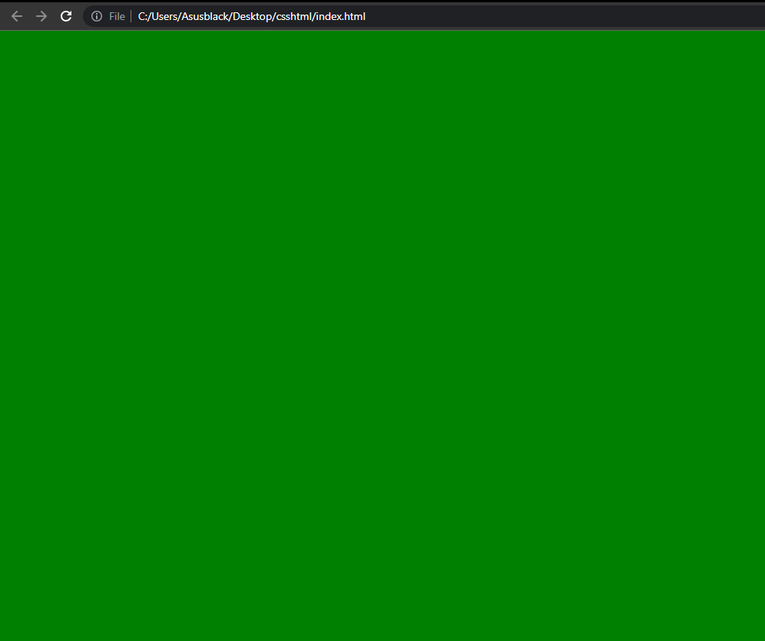
Task: Place cursor right after "index.html"
Action: (366, 16)
